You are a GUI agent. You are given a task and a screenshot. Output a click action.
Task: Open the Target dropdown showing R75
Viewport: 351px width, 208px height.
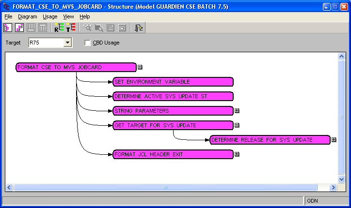tap(67, 43)
